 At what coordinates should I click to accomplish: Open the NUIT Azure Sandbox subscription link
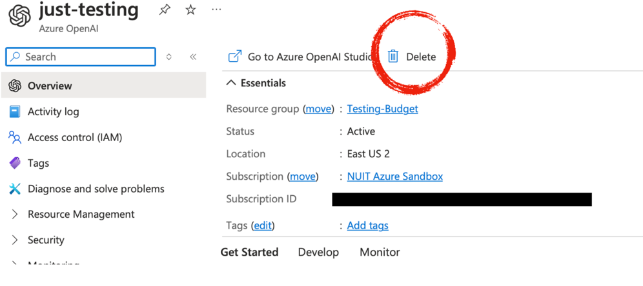click(x=394, y=176)
